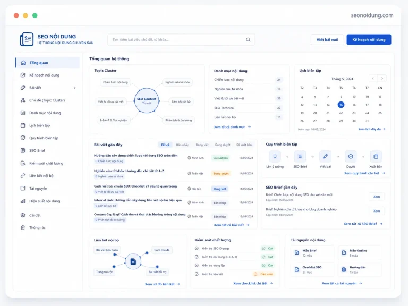Click the Xuất bản calendar step icon

point(376,156)
